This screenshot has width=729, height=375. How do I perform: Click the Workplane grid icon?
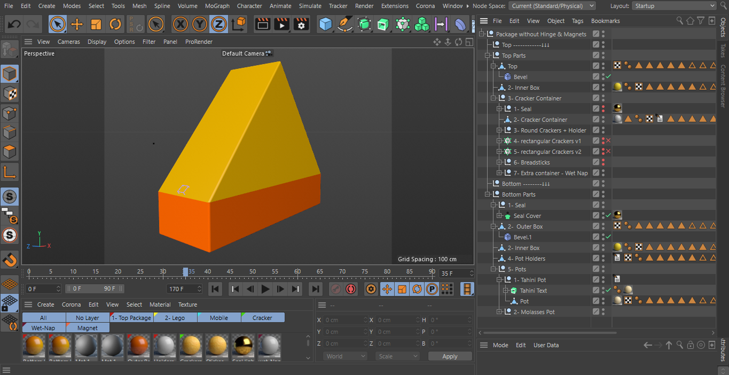coord(10,284)
